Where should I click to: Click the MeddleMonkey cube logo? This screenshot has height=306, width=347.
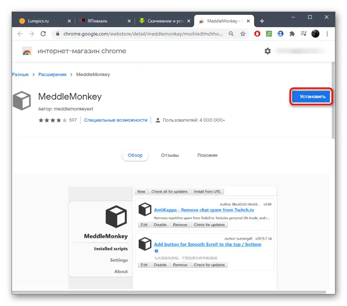(22, 101)
